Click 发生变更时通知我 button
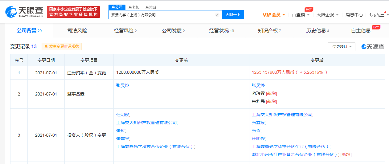 click(x=62, y=46)
